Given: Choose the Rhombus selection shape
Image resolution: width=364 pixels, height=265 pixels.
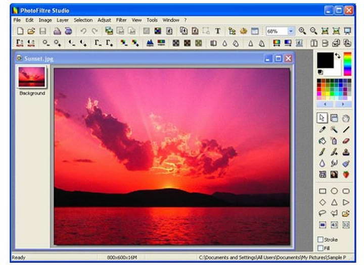Looking at the screenshot, I should coord(323,202).
